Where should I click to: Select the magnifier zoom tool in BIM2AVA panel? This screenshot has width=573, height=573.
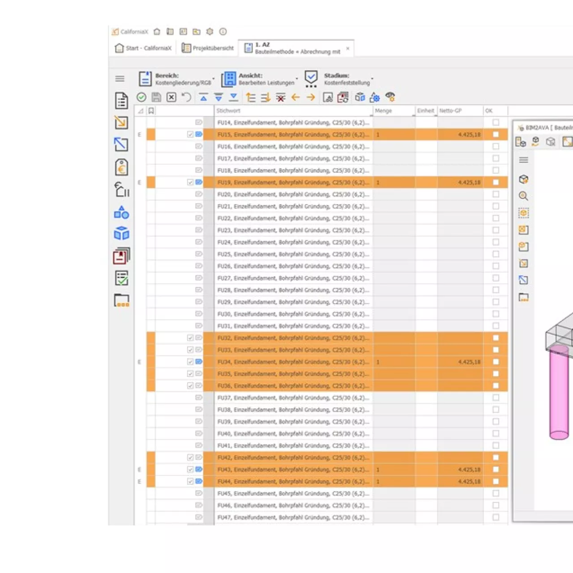coord(523,196)
